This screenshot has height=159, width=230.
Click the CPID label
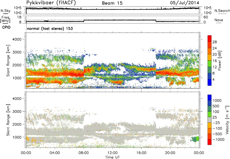pos(6,27)
